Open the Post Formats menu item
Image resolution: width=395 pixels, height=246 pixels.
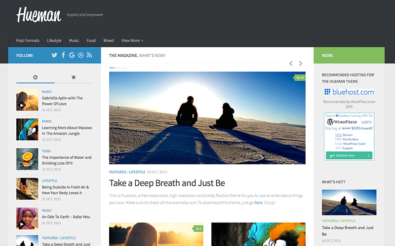(28, 40)
